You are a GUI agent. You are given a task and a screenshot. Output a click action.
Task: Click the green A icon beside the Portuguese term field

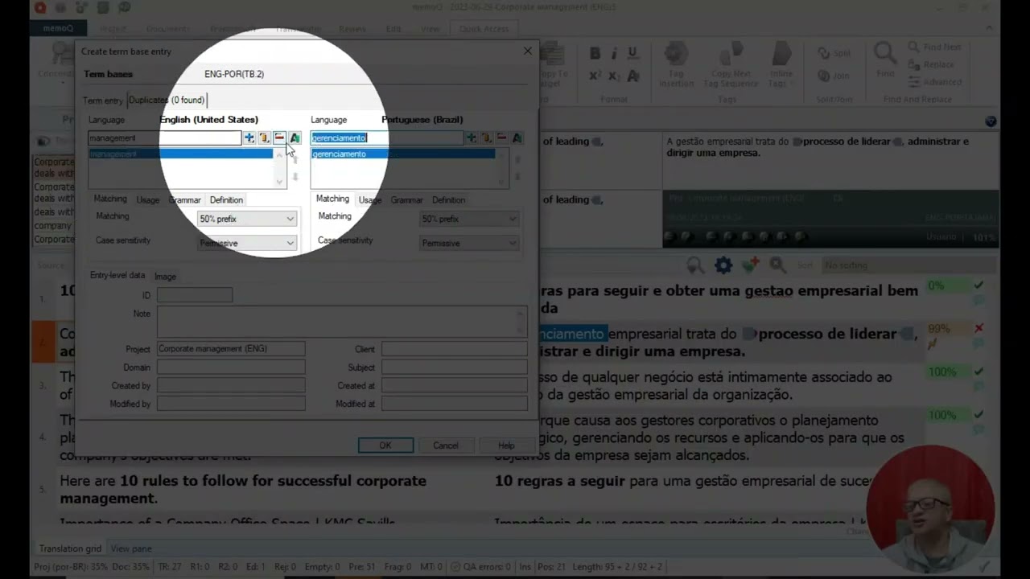tap(517, 138)
